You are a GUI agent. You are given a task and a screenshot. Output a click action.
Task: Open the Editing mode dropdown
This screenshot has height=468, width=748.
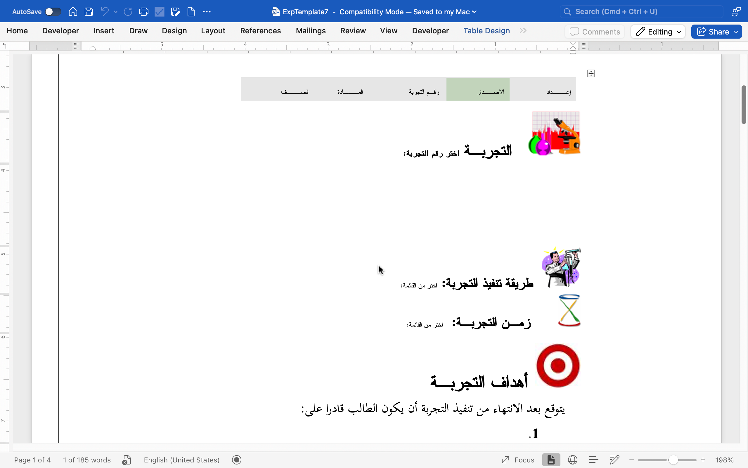coord(658,32)
